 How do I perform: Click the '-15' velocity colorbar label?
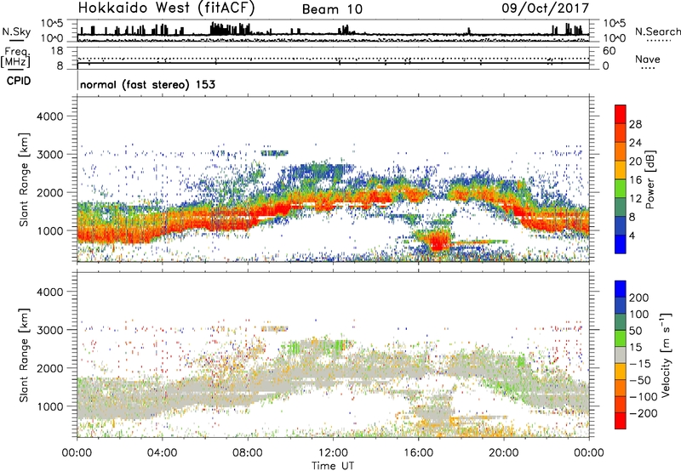click(639, 364)
